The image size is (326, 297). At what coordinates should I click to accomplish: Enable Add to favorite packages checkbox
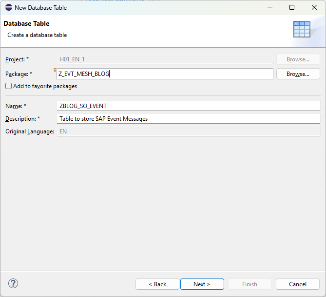9,86
